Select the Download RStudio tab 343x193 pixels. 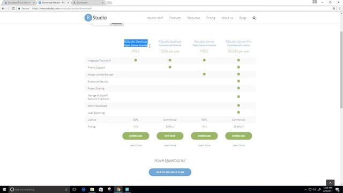click(53, 3)
